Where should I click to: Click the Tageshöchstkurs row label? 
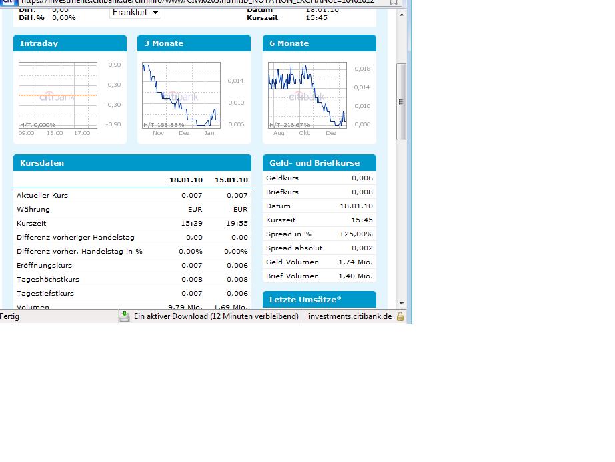[48, 280]
